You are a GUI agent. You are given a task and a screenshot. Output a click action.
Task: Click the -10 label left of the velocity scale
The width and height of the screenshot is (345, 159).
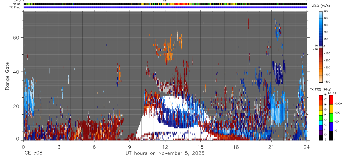tap(315, 49)
